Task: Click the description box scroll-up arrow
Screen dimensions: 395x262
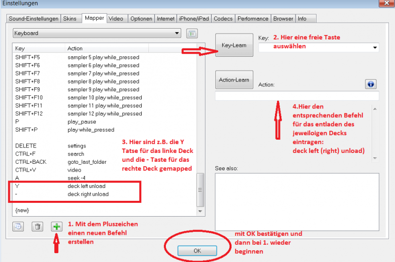Action: pyautogui.click(x=375, y=109)
